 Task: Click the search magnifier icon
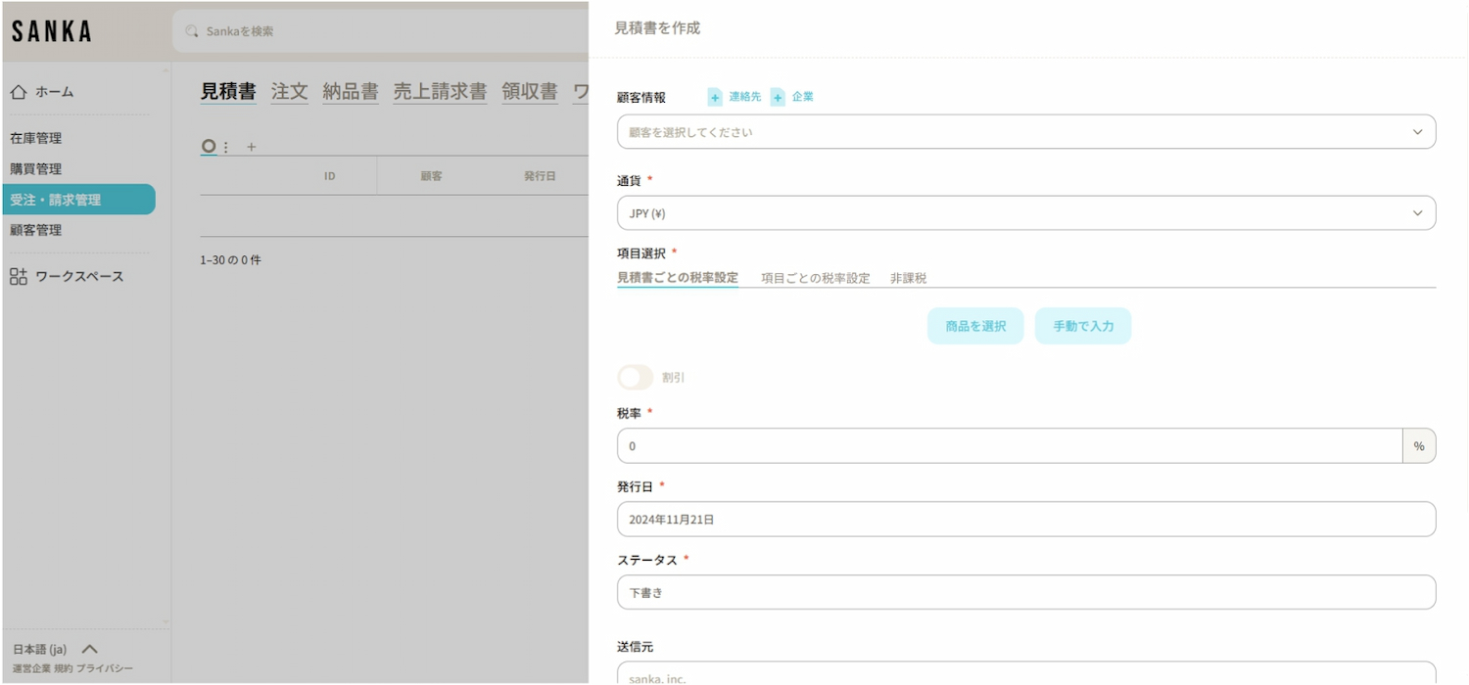pyautogui.click(x=192, y=31)
